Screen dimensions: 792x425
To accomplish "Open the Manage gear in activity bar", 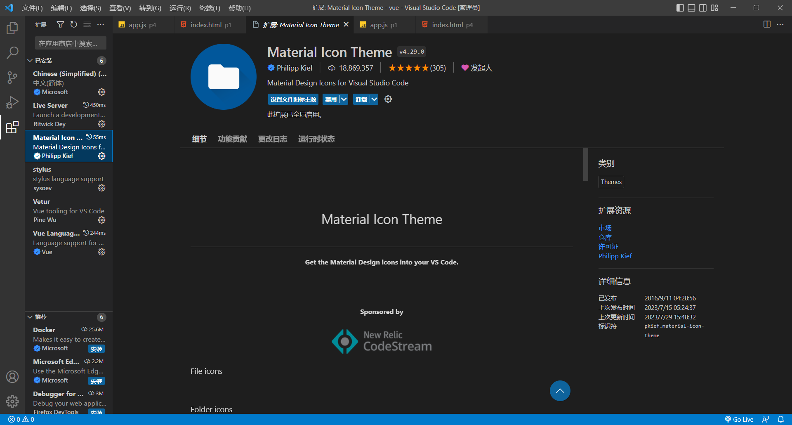I will tap(12, 401).
